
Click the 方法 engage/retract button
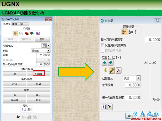coord(15,84)
